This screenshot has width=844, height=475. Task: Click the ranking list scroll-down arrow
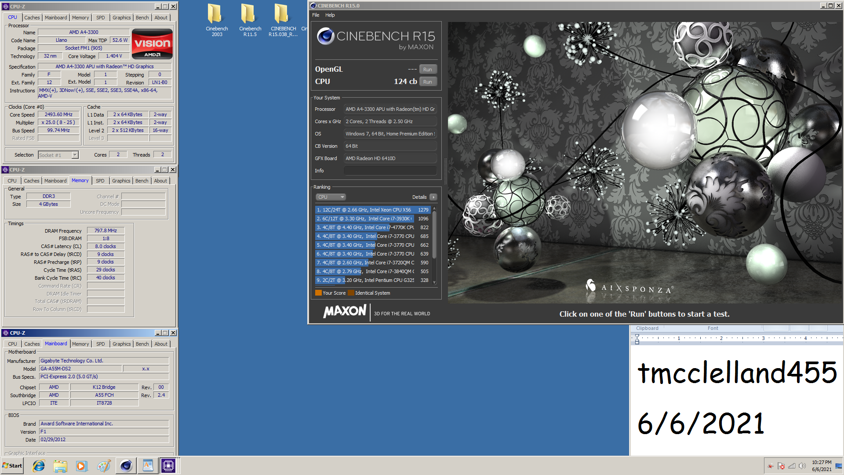point(434,282)
